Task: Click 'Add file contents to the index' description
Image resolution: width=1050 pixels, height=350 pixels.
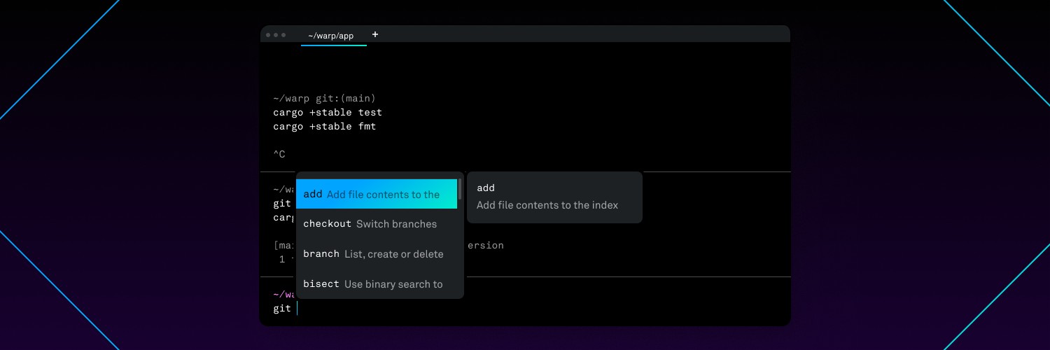Action: point(547,205)
